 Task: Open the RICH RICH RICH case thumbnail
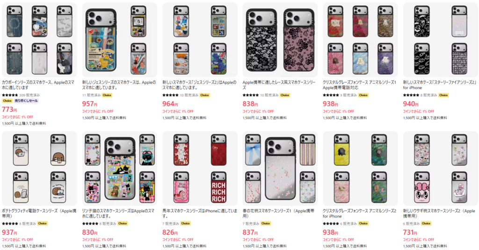coord(219,187)
